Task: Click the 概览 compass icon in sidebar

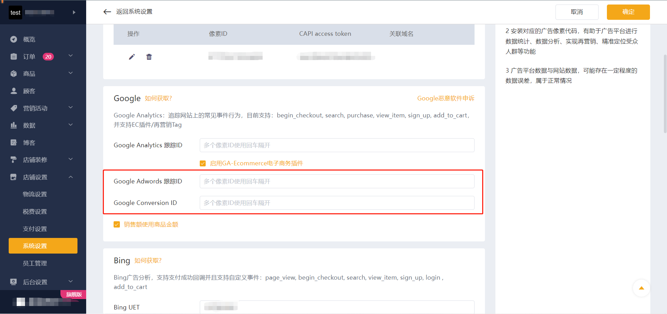Action: coord(14,39)
